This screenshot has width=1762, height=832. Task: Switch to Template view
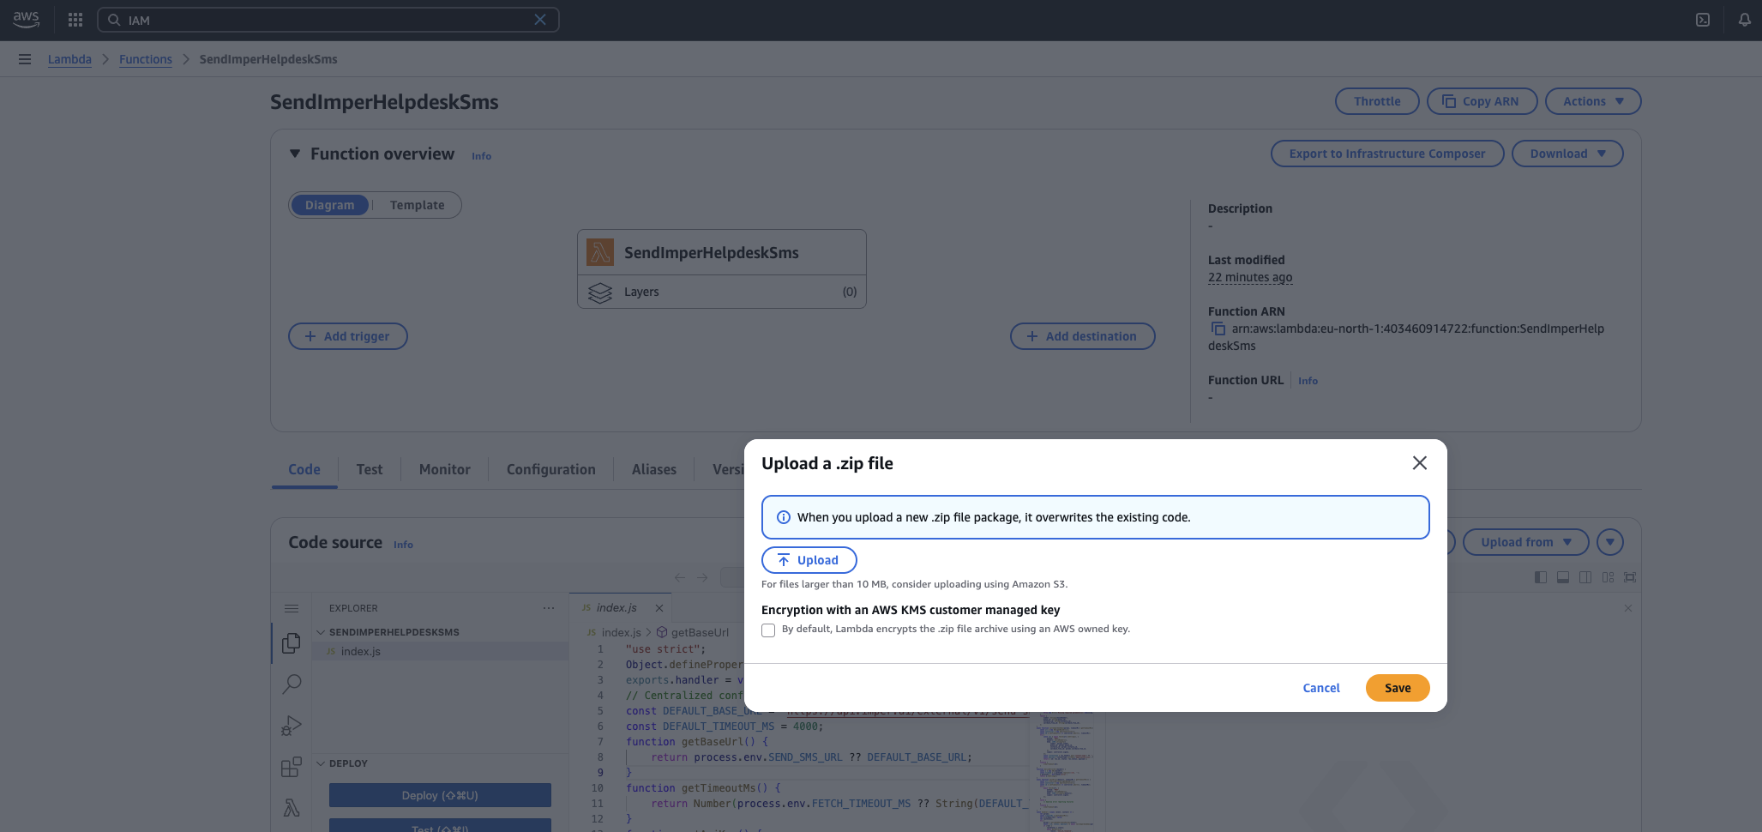pyautogui.click(x=418, y=205)
